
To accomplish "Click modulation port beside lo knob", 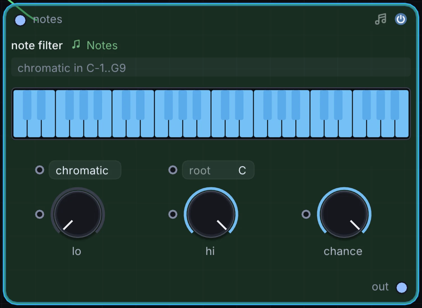I will coord(40,214).
